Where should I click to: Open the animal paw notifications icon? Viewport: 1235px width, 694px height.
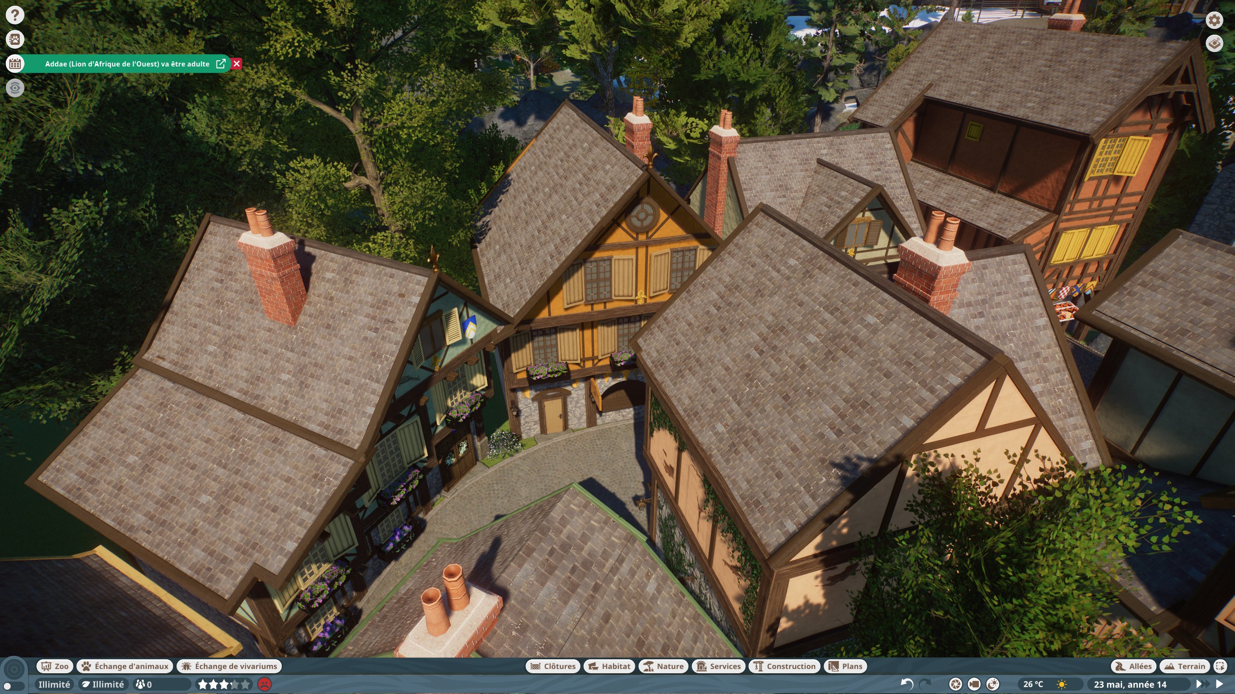coord(15,39)
